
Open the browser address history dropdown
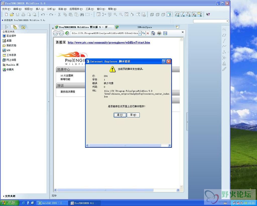coord(140,33)
